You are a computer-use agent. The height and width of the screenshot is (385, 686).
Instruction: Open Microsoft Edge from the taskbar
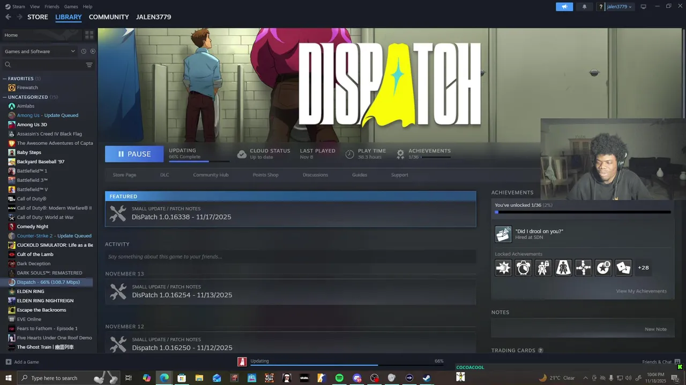tap(164, 378)
